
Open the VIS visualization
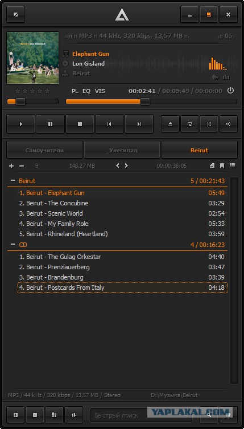pos(100,91)
